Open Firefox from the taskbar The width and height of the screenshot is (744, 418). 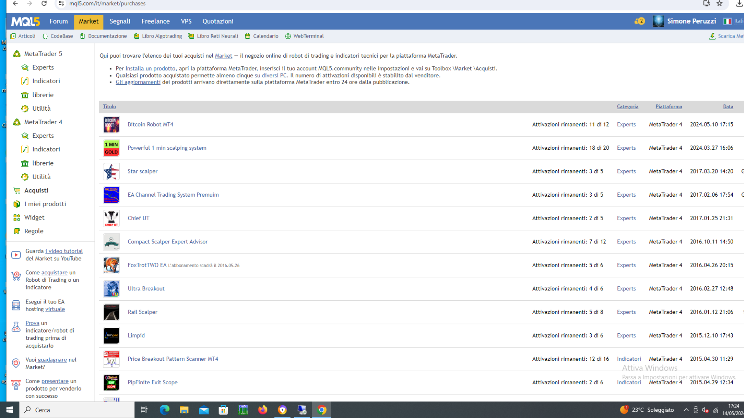coord(263,410)
